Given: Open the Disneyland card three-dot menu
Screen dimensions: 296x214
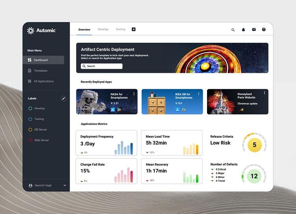Looking at the screenshot, I should point(264,93).
